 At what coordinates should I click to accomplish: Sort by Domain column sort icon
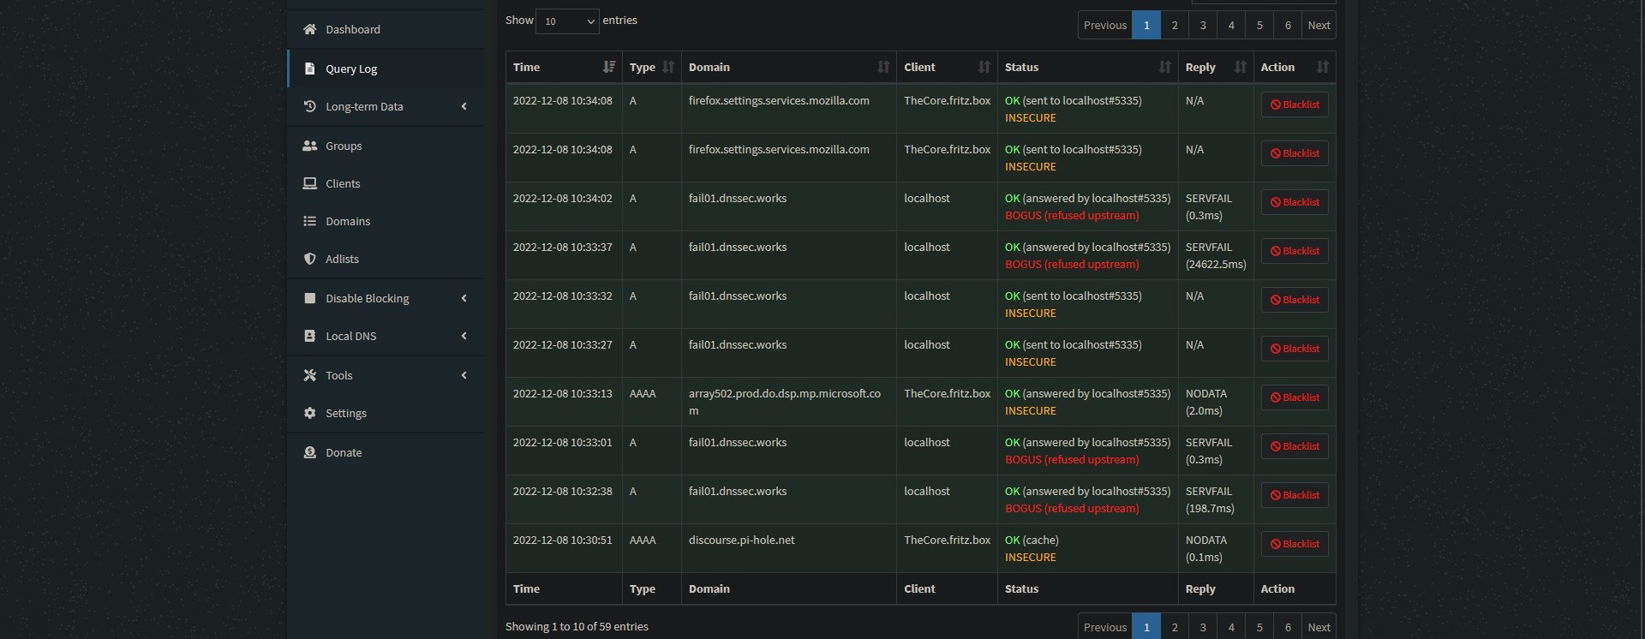883,67
